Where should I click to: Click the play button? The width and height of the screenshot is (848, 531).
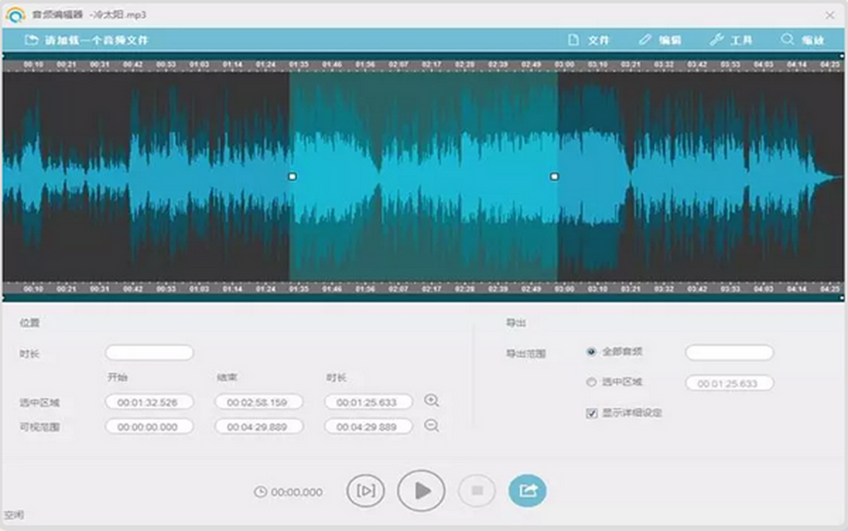tap(421, 491)
